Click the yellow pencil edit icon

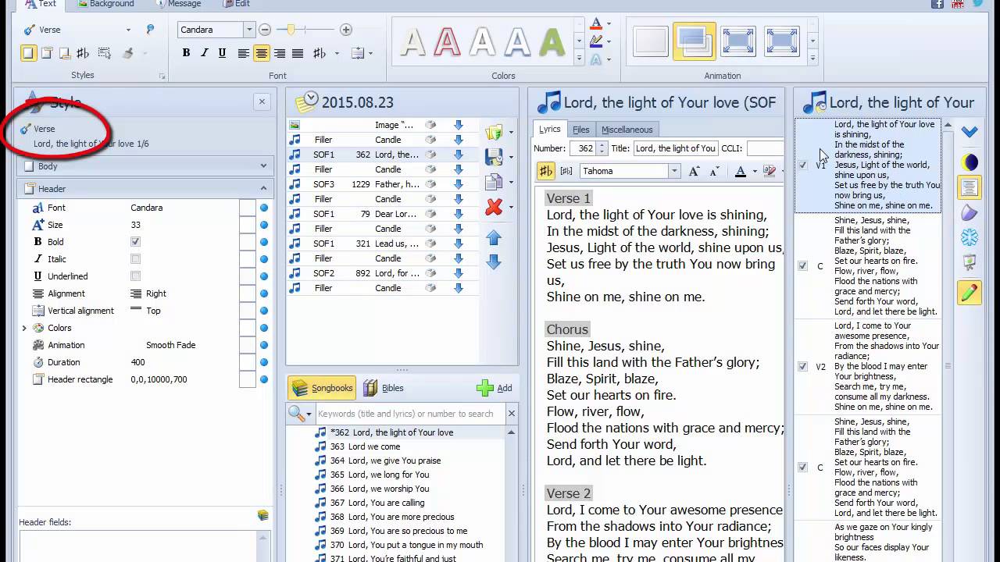click(970, 293)
